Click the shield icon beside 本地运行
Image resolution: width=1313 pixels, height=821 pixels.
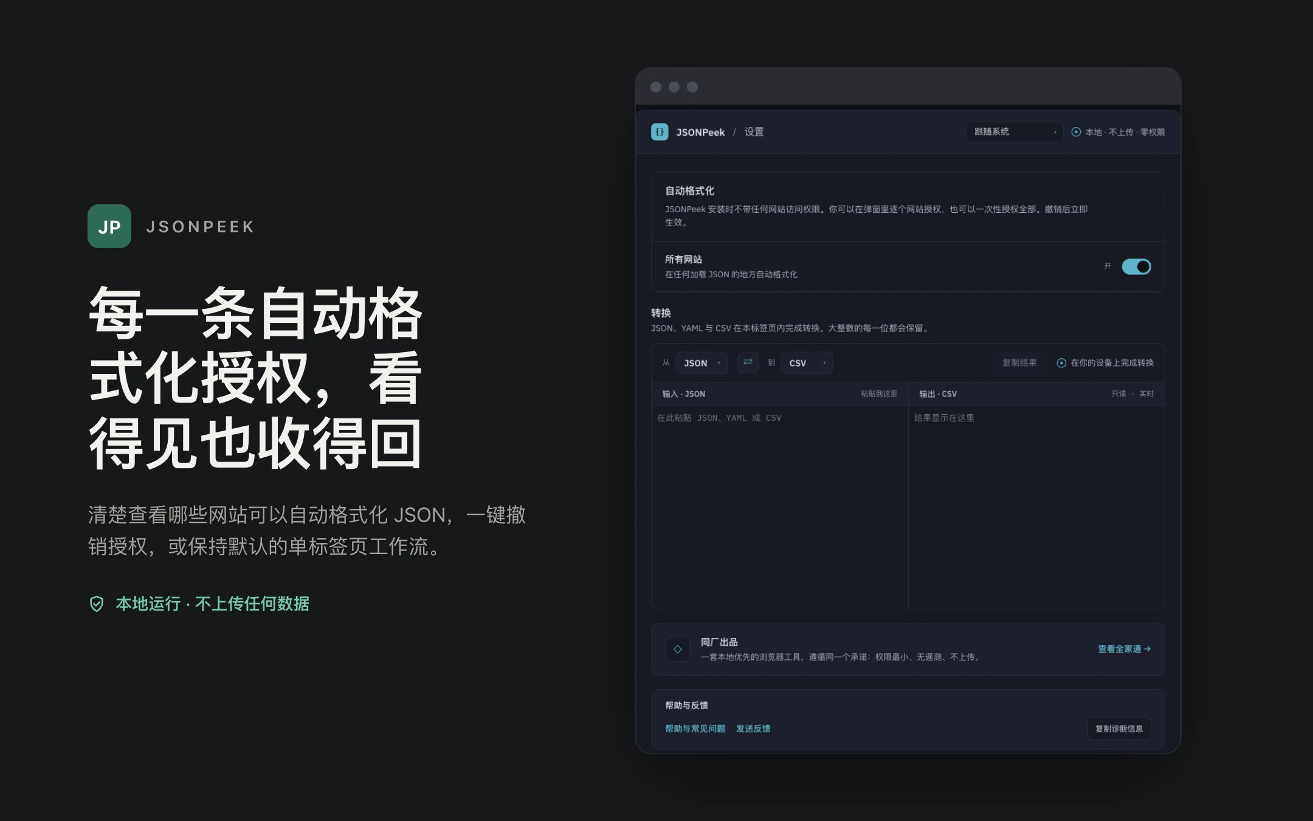coord(97,604)
